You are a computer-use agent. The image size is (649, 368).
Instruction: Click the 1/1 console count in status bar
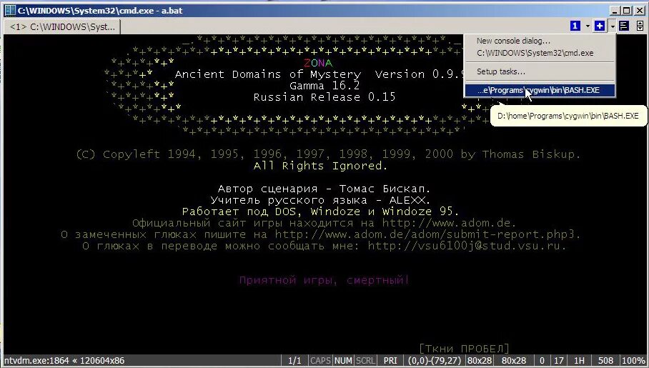point(294,361)
